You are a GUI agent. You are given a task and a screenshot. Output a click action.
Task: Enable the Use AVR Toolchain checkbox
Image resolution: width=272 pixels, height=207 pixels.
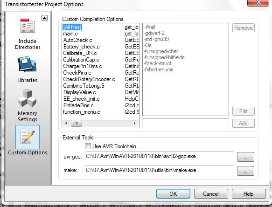point(88,146)
